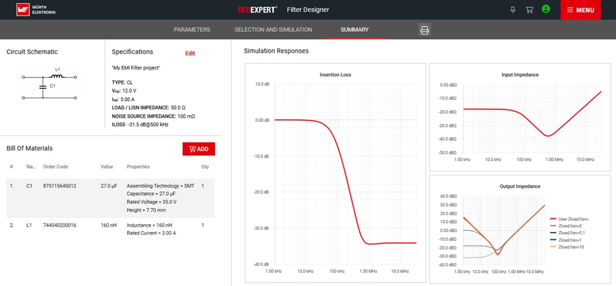Click order code 744040200016
Image resolution: width=616 pixels, height=286 pixels.
[x=60, y=225]
